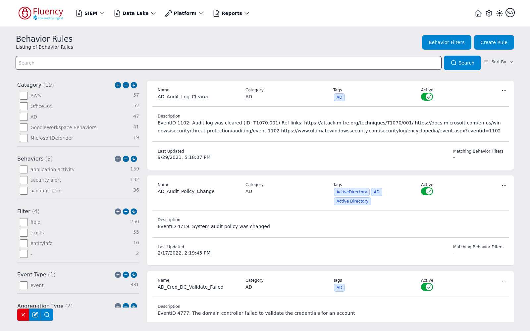The height and width of the screenshot is (331, 530).
Task: Open the Data Lake menu
Action: point(135,13)
